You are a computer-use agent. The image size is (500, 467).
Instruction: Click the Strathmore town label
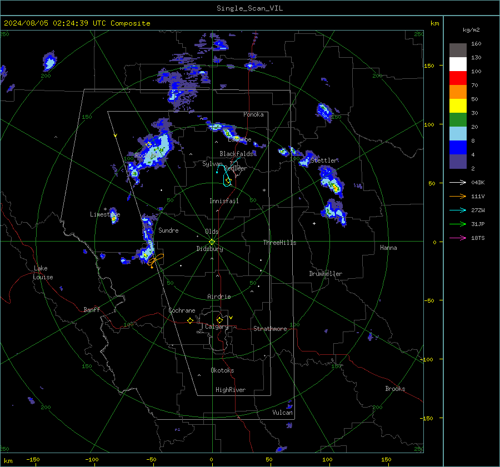coord(270,329)
